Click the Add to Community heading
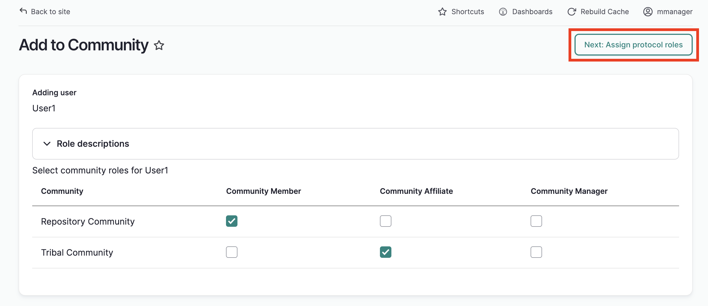 (x=84, y=45)
